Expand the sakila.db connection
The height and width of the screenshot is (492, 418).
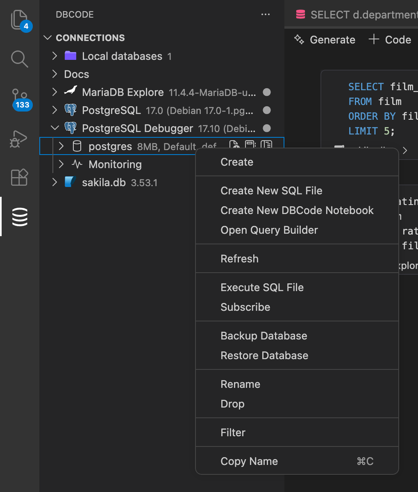pyautogui.click(x=55, y=182)
